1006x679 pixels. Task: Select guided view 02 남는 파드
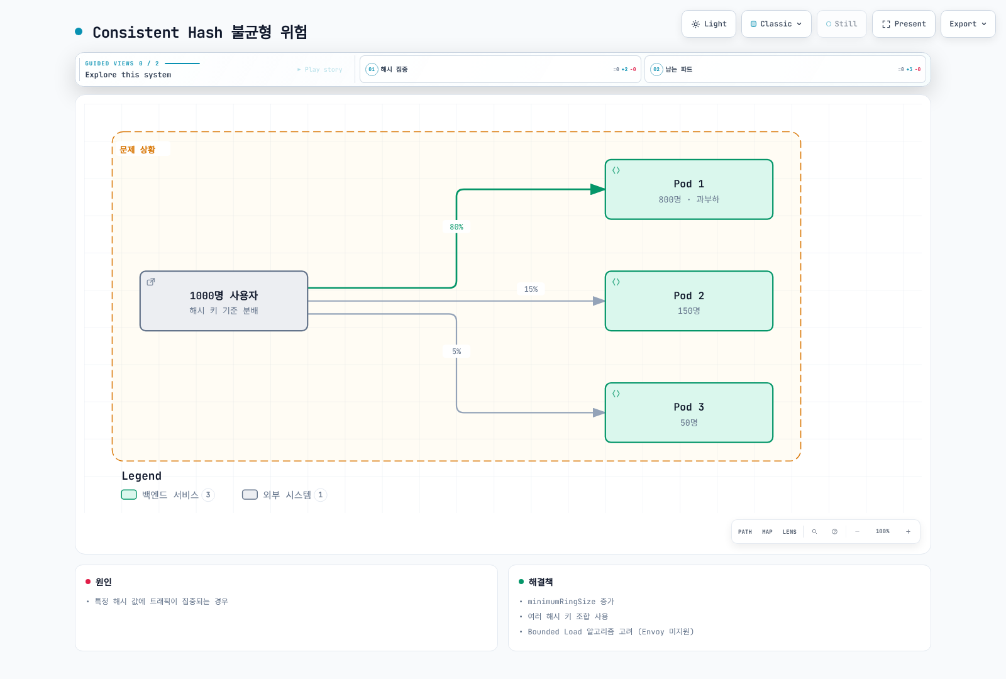click(785, 69)
